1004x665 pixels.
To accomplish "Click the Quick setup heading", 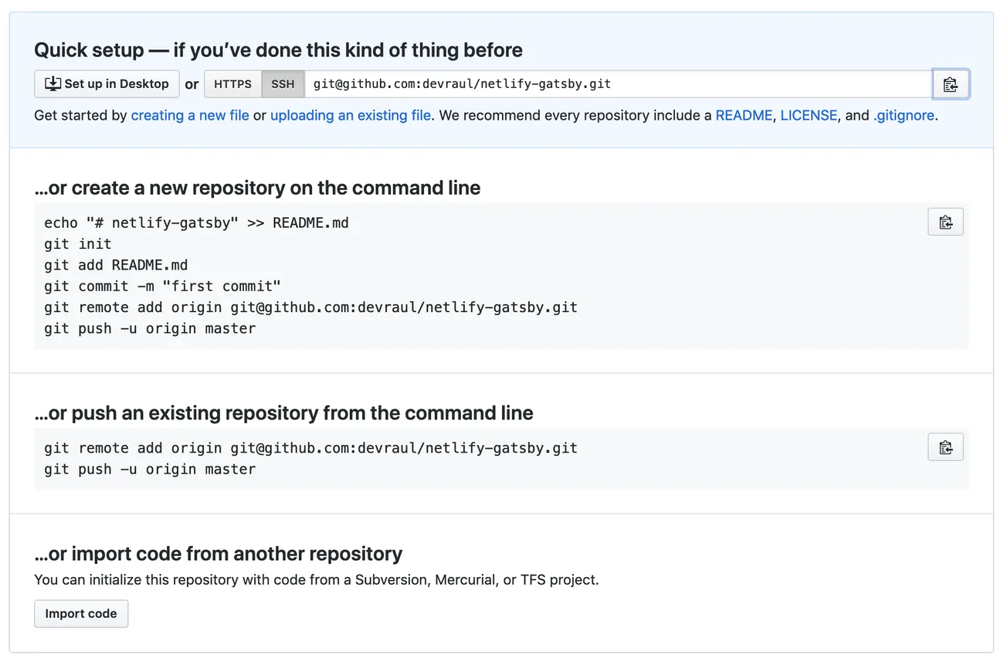I will click(278, 51).
